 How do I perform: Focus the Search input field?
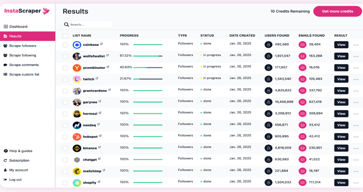[88, 25]
